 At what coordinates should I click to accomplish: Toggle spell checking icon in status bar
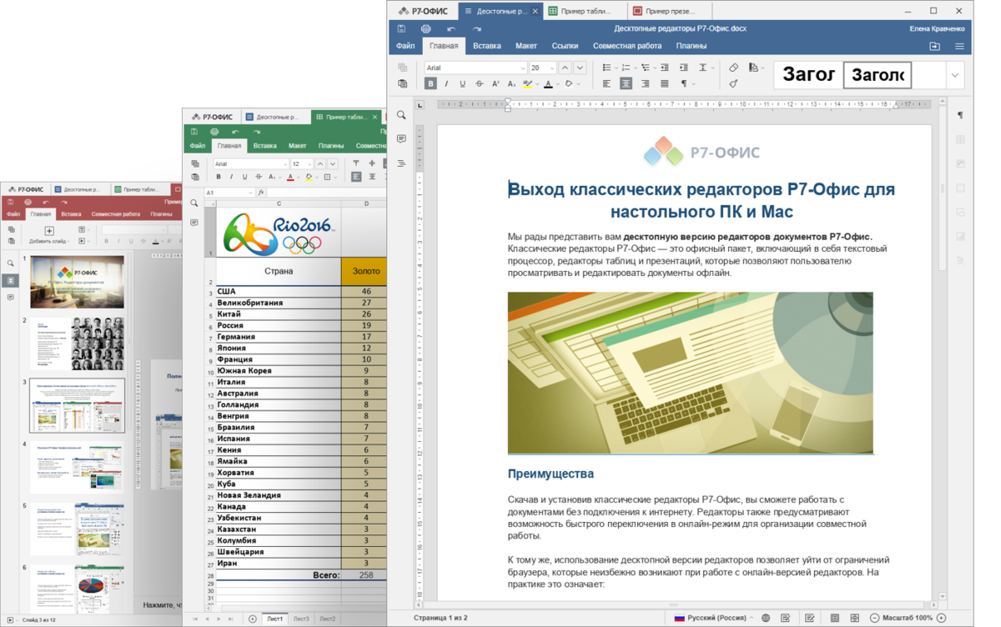[786, 618]
